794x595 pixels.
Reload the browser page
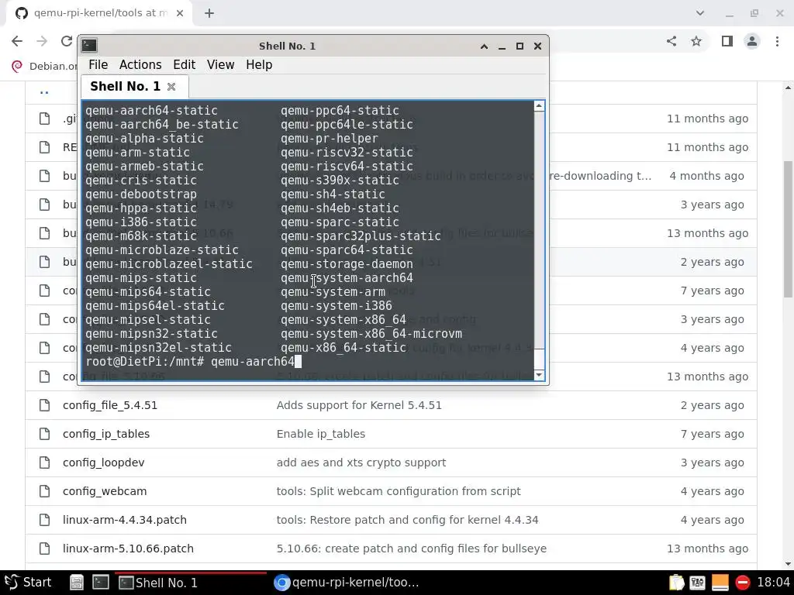(67, 41)
